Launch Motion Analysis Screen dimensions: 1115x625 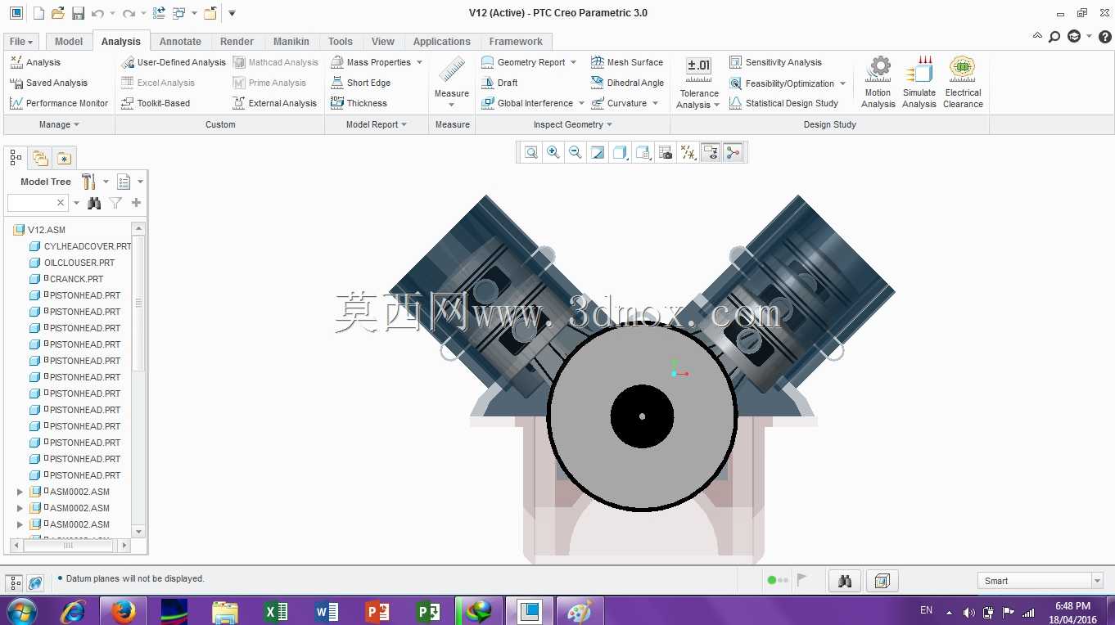(878, 83)
